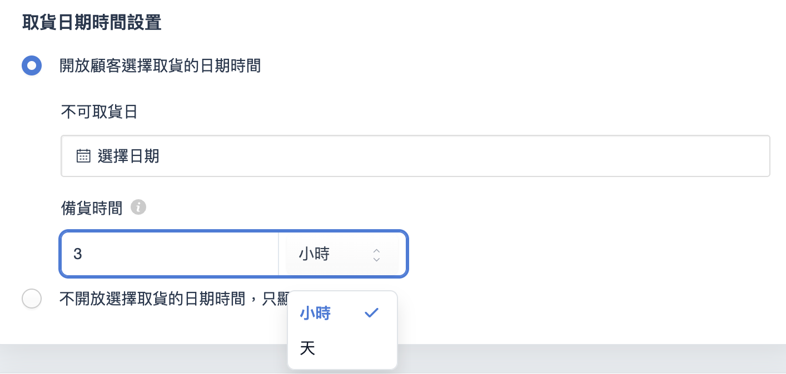Screen dimensions: 786x374
Task: Click the up-down chevron arrows in unit selector
Action: pos(376,255)
